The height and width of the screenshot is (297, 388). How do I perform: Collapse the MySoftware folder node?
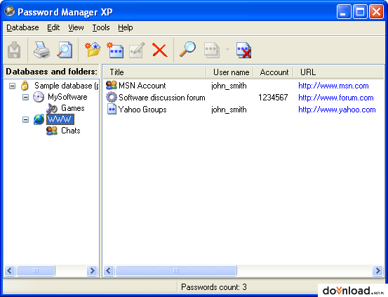25,97
